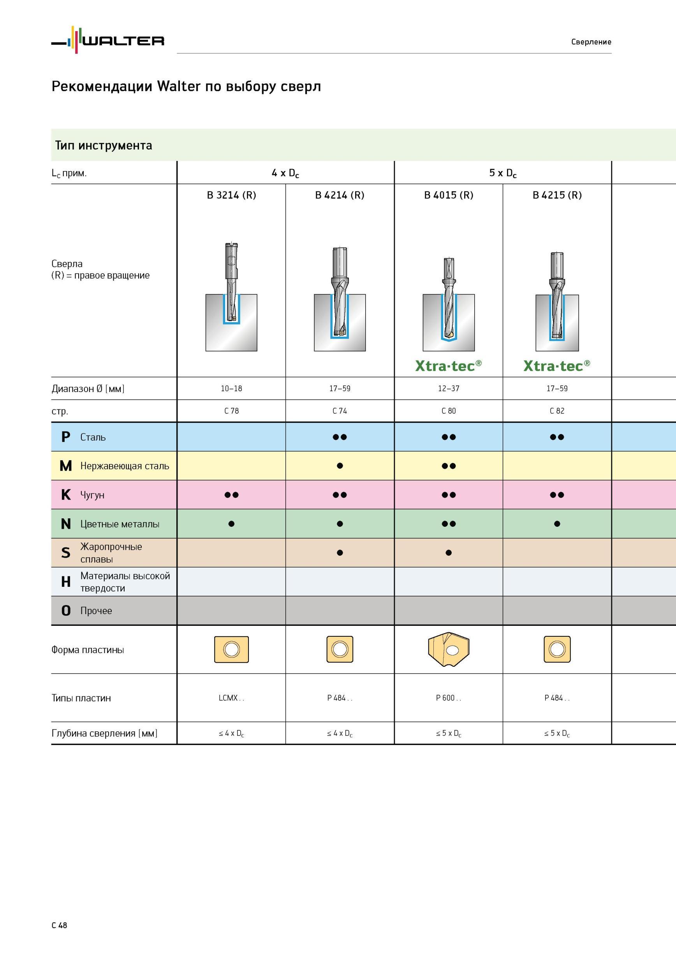Click the P 600 insert shape icon

(x=449, y=650)
